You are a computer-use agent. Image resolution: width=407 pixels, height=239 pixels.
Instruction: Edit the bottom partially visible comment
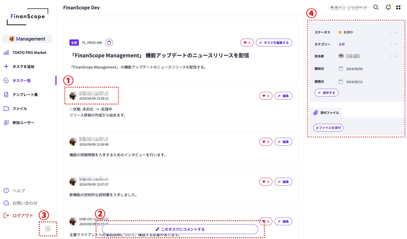(283, 221)
